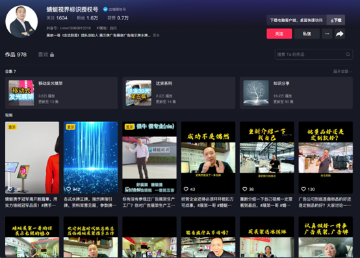The height and width of the screenshot is (258, 360).
Task: Click the blue verified badge icon
Action: coord(105,9)
